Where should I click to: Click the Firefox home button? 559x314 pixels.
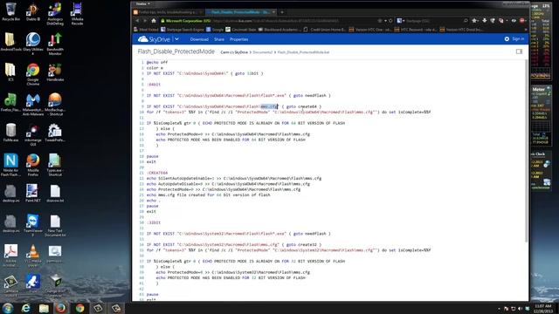click(x=154, y=21)
